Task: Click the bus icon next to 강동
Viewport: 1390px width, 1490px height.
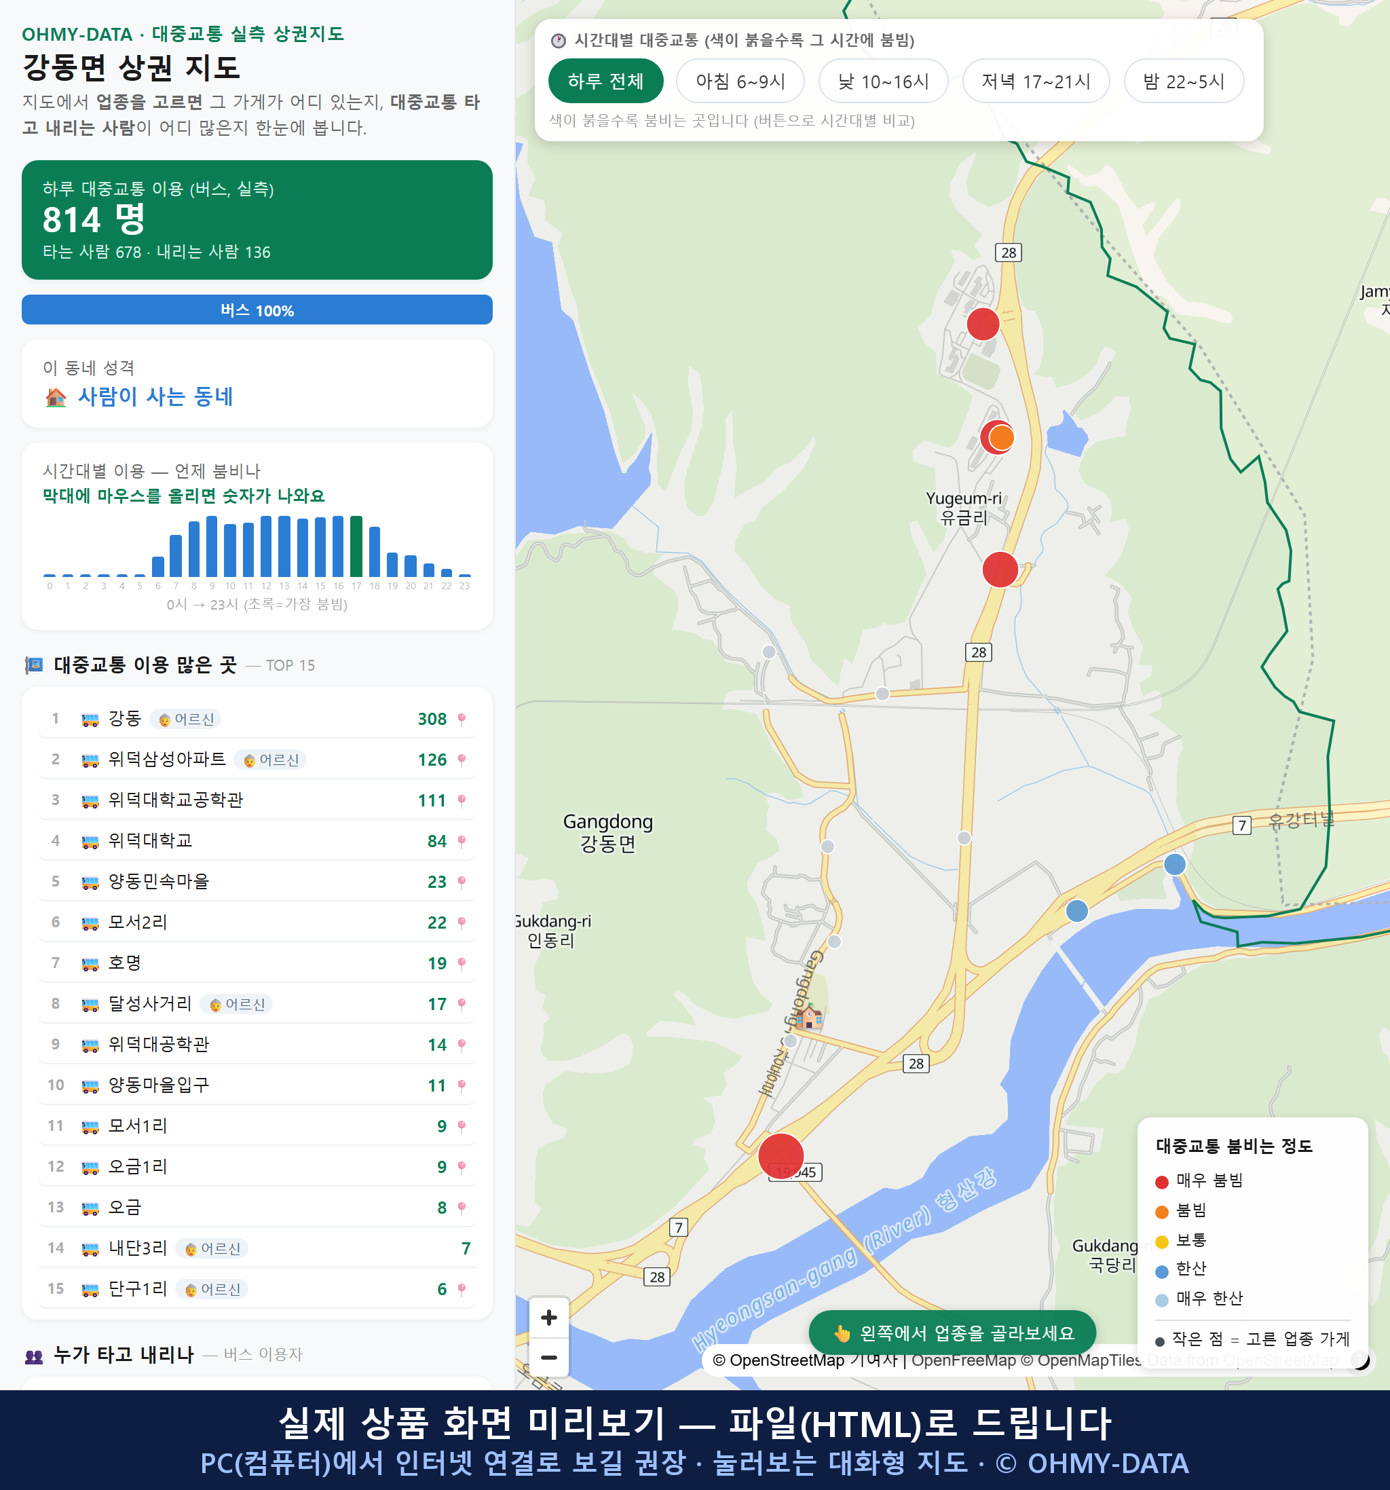Action: click(x=90, y=720)
